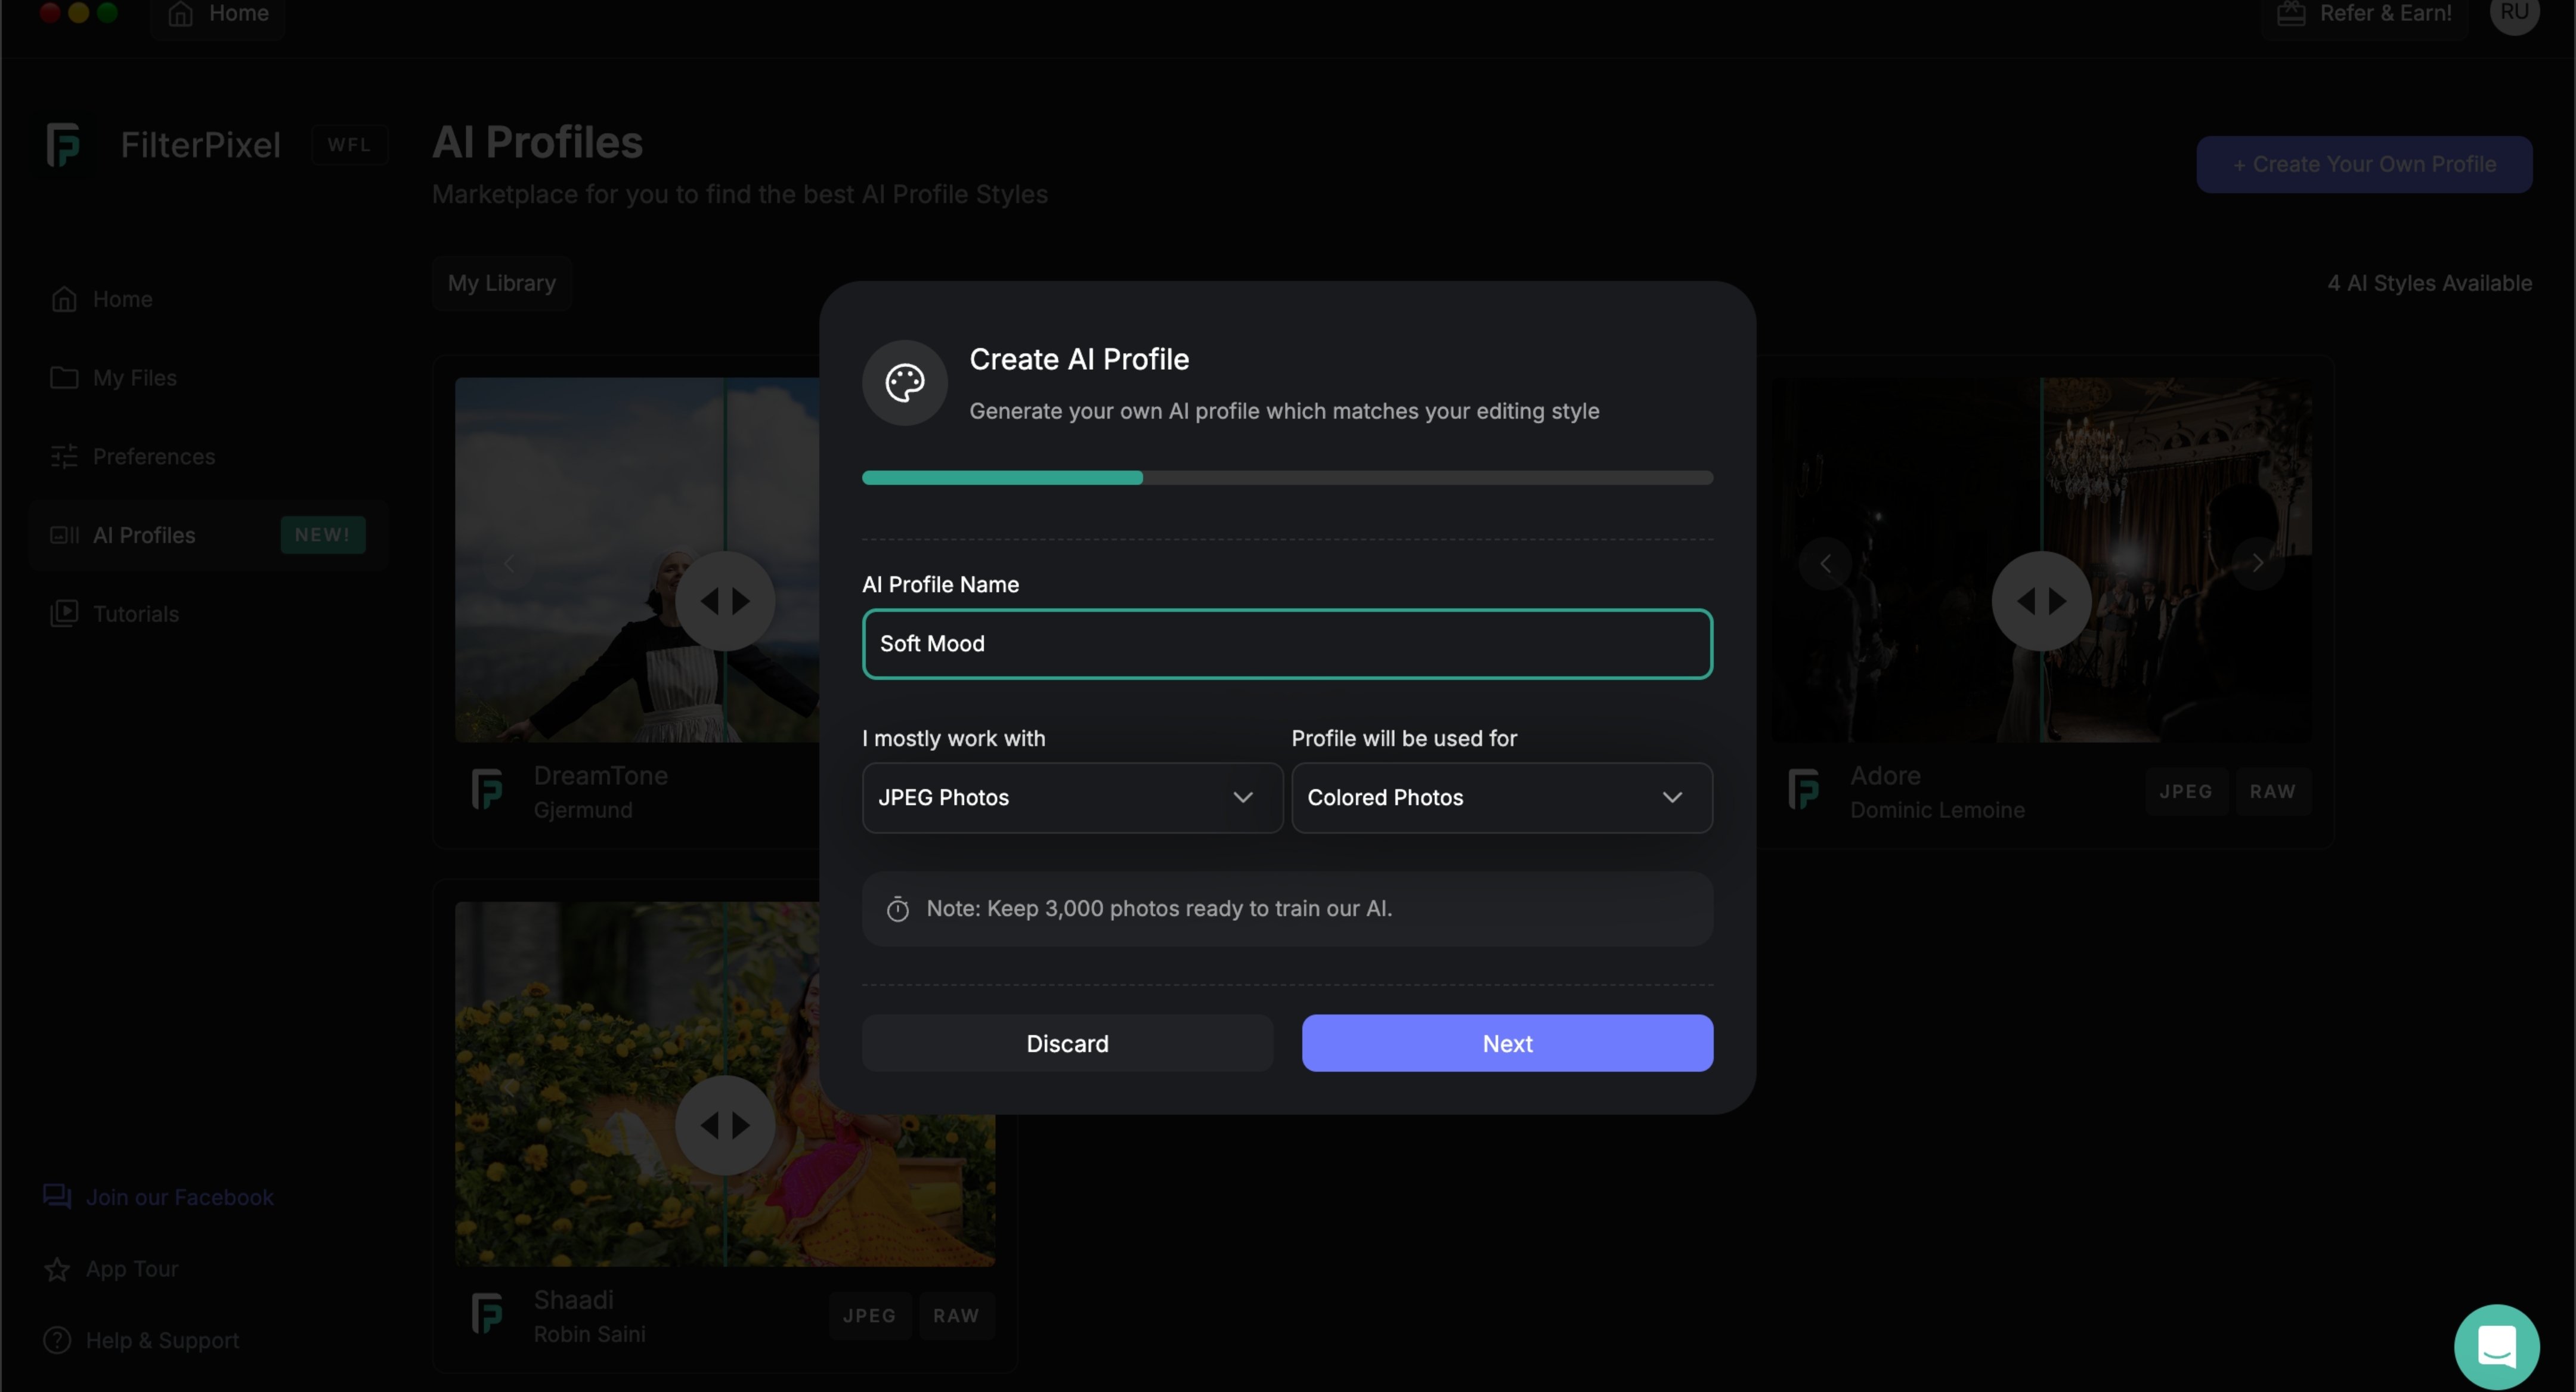This screenshot has height=1392, width=2576.
Task: Open the chat support bubble
Action: click(2497, 1345)
